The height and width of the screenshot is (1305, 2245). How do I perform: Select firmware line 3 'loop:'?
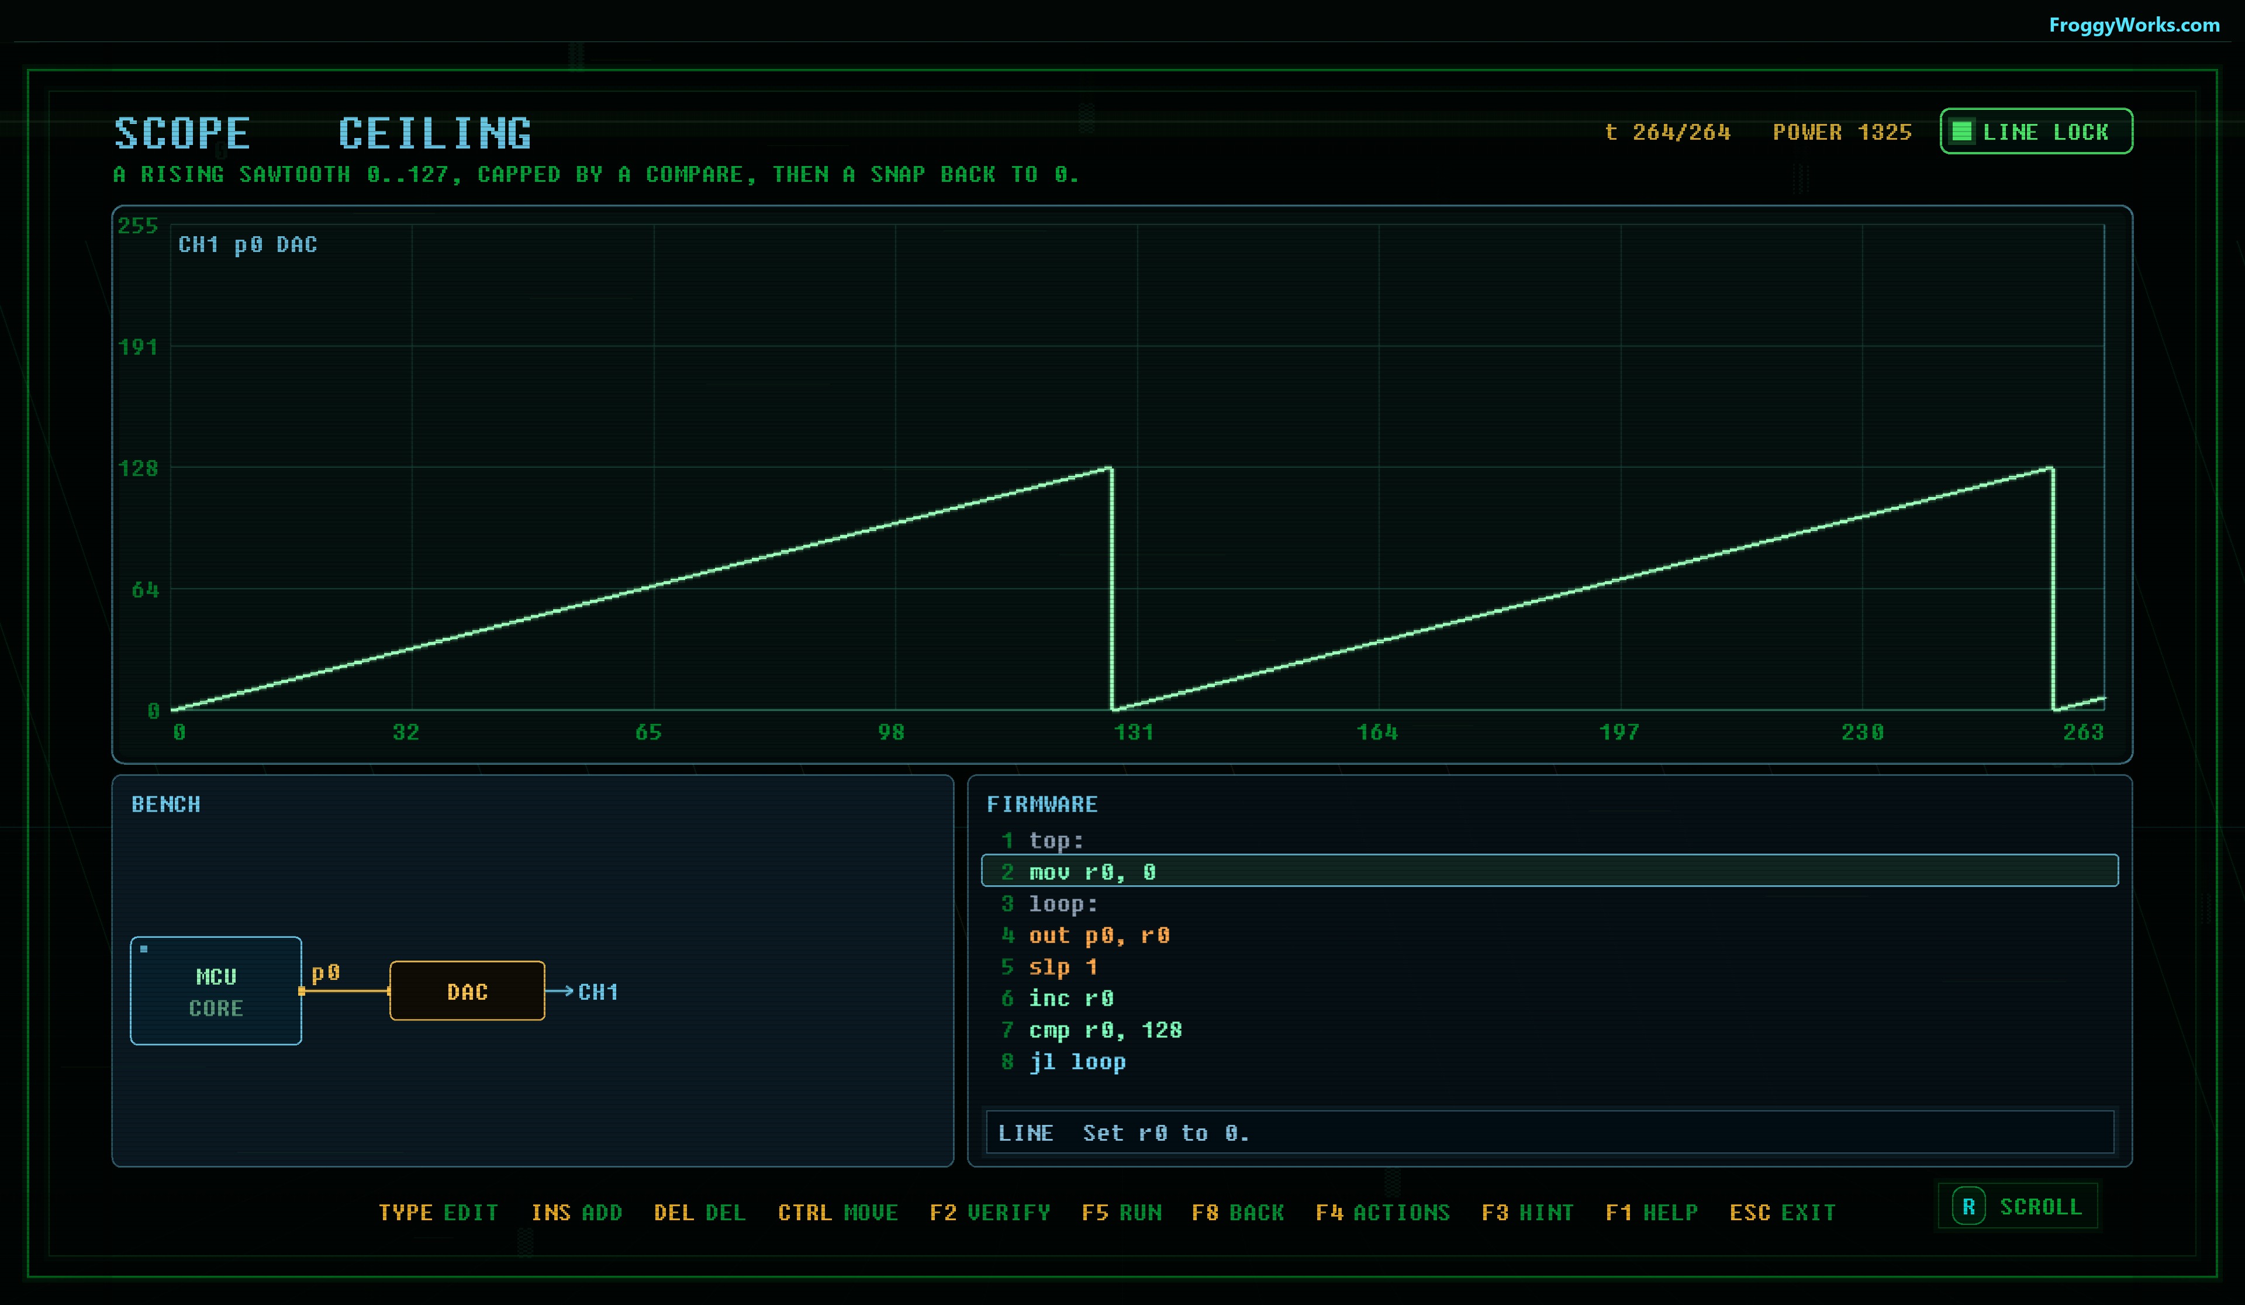(x=1549, y=903)
